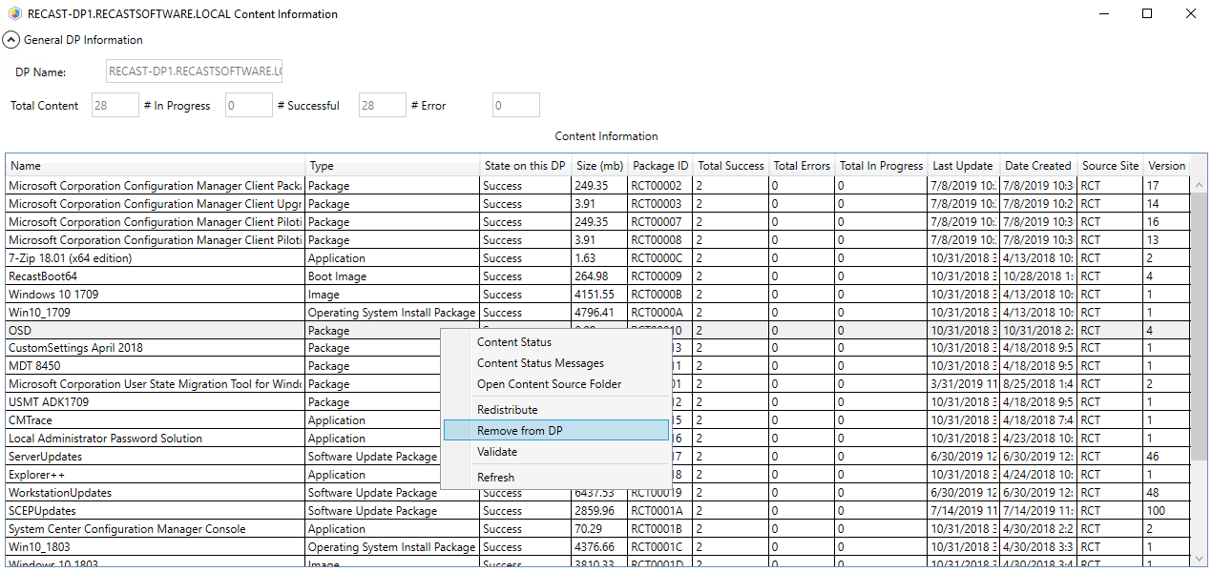Viewport: 1212px width, 572px height.
Task: Sort by State on this DP header
Action: tap(525, 166)
